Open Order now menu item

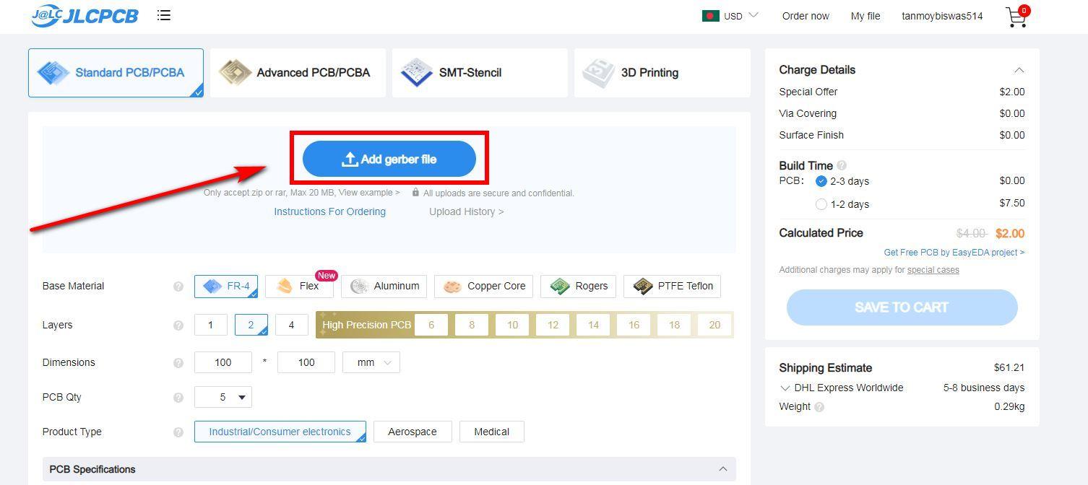click(806, 16)
